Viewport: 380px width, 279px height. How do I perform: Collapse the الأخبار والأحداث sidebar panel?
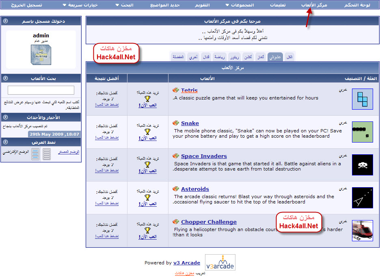pyautogui.click(x=5, y=117)
